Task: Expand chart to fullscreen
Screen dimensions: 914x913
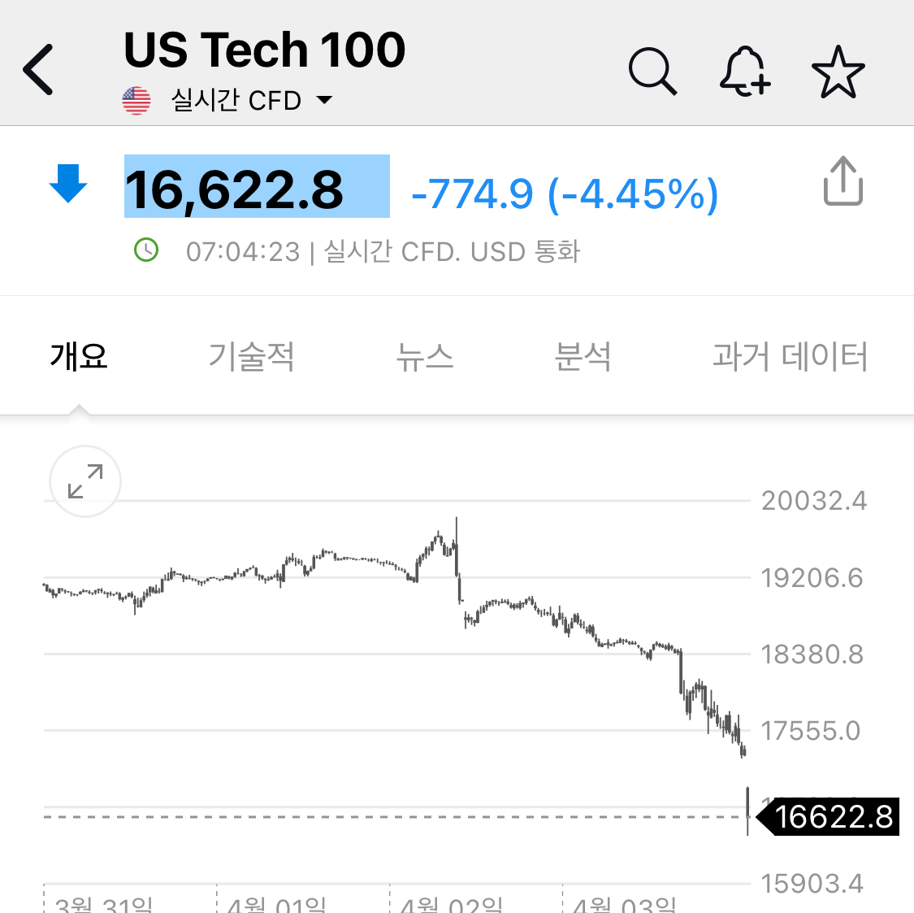Action: [x=85, y=481]
